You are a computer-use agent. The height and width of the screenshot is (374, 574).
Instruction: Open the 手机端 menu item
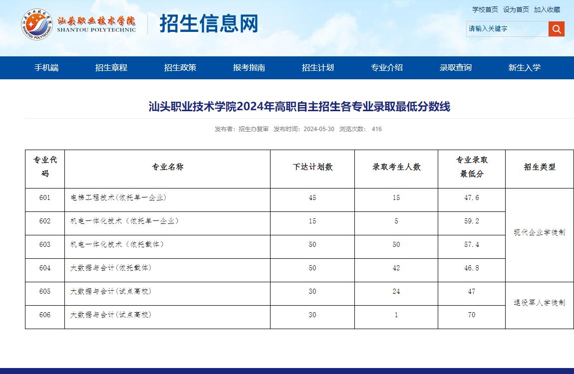tap(46, 68)
